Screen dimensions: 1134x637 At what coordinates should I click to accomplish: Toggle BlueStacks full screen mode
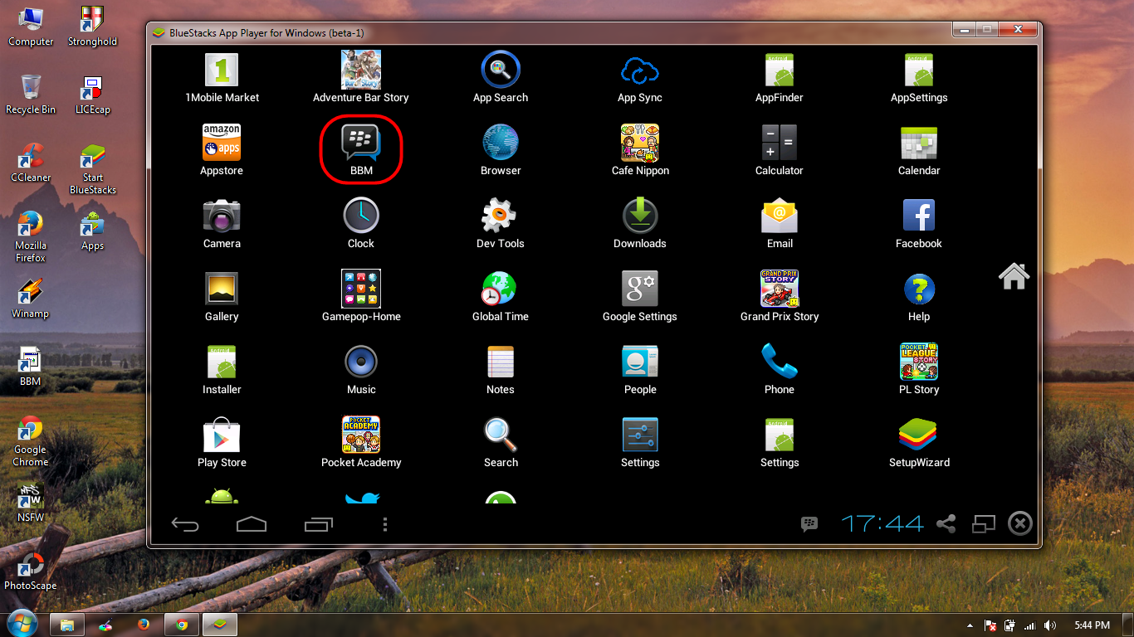[x=984, y=523]
